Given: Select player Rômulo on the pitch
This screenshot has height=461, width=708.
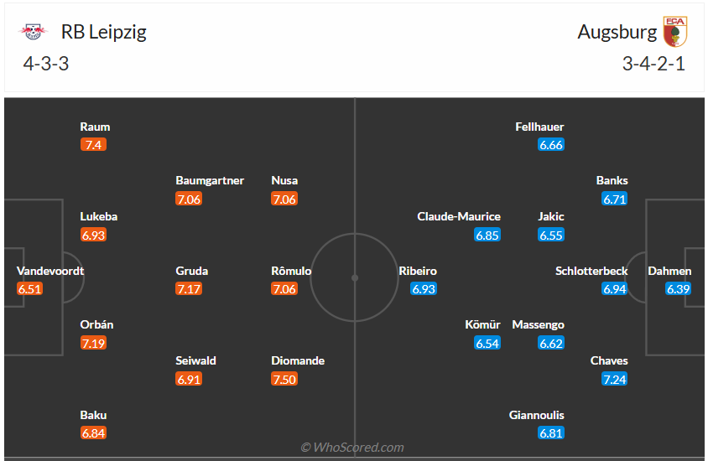Looking at the screenshot, I should pos(291,271).
